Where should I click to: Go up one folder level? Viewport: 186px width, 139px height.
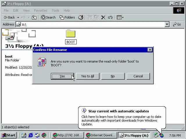(34, 18)
